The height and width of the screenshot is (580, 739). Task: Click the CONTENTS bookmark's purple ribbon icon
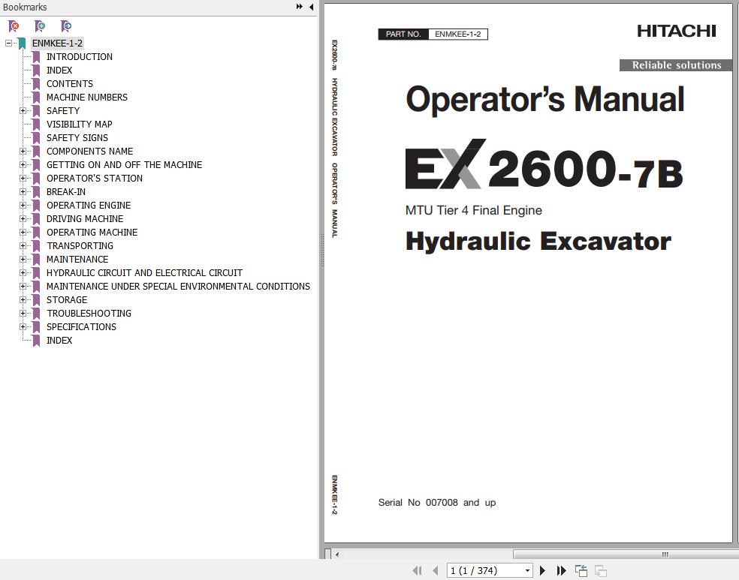pos(36,84)
